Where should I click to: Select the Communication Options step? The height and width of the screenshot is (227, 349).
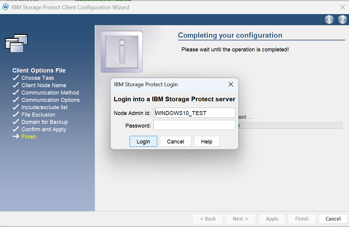(50, 100)
